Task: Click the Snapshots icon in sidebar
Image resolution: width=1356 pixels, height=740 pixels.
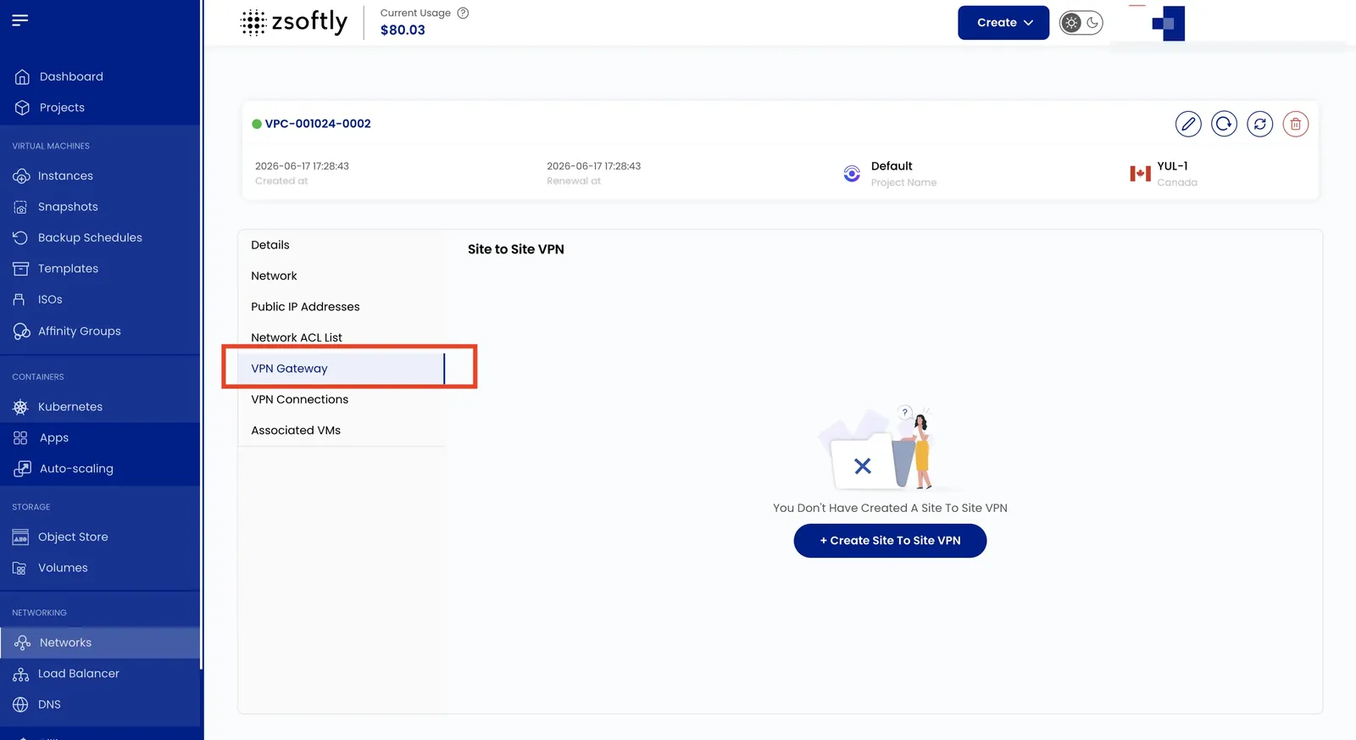Action: pyautogui.click(x=20, y=207)
